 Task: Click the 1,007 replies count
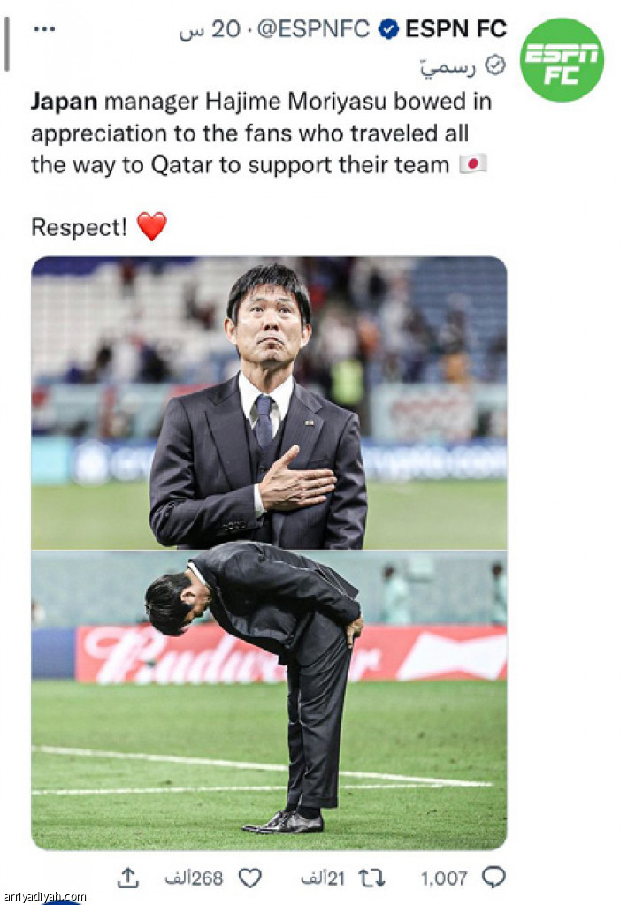coord(444,878)
